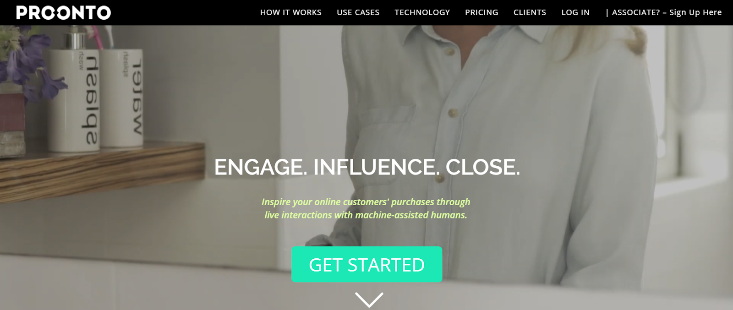733x310 pixels.
Task: Click the Log In link
Action: click(575, 12)
